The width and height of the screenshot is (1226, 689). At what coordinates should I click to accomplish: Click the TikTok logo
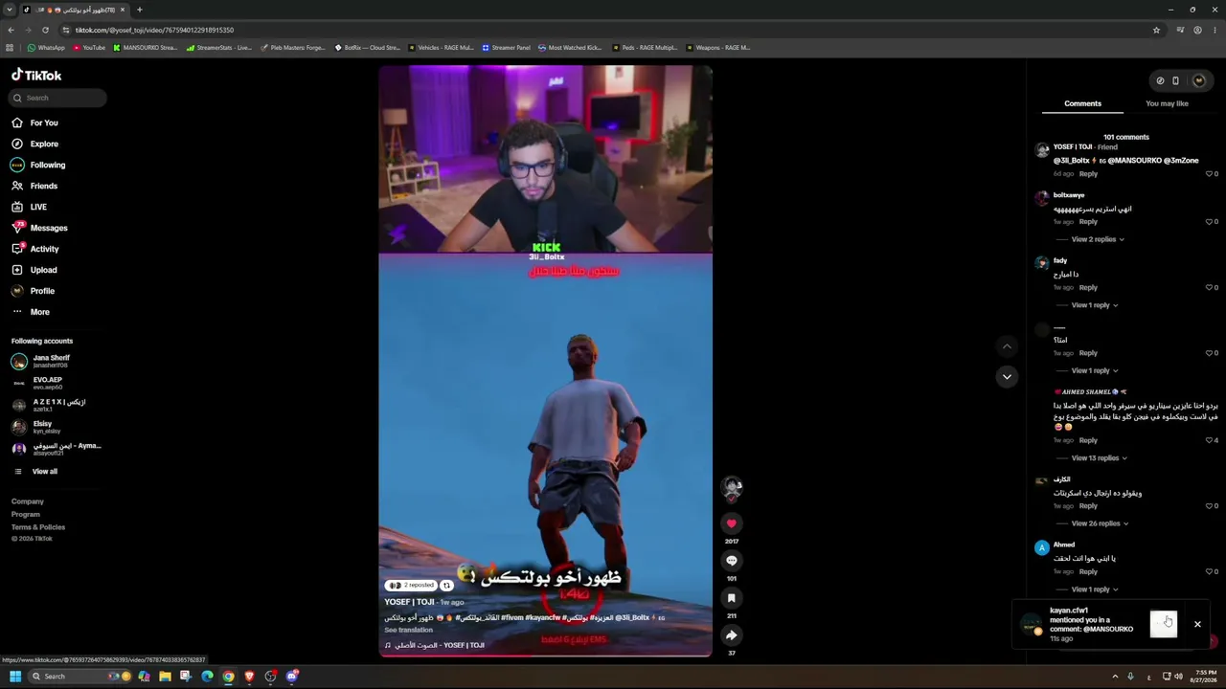click(x=36, y=75)
